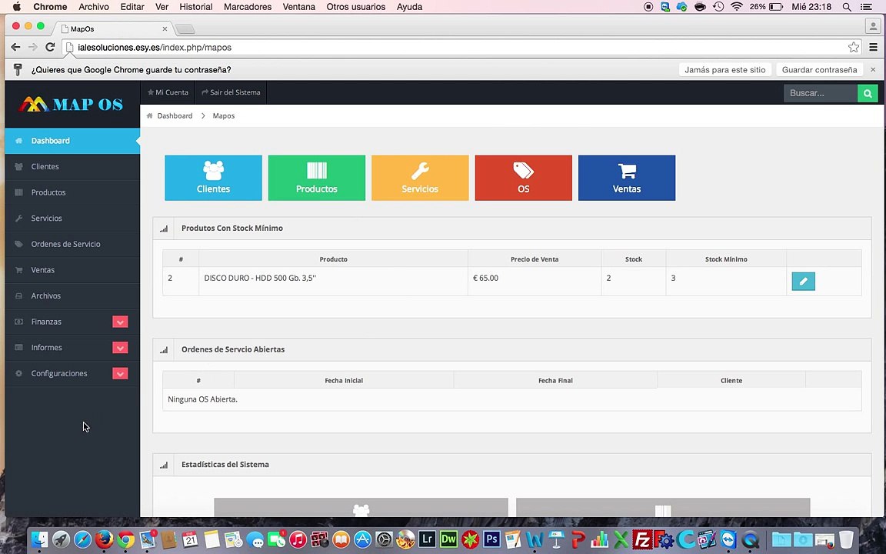This screenshot has width=886, height=554.
Task: Expand the Configuraciones submenu arrow
Action: click(x=120, y=374)
